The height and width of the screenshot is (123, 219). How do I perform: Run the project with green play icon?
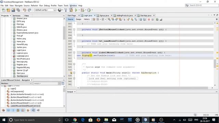click(76, 10)
